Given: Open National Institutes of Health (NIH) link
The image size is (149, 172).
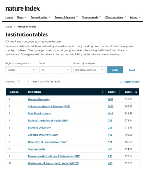Looking at the screenshot, I should (48, 121).
